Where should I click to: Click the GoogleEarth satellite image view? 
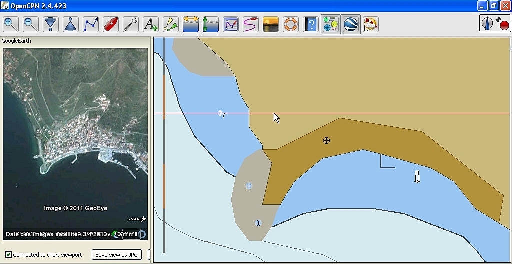click(75, 144)
